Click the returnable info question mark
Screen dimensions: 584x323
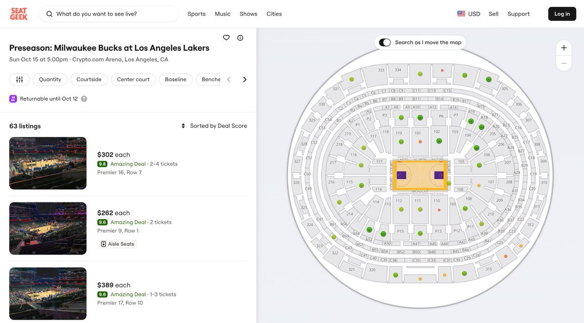[x=84, y=99]
